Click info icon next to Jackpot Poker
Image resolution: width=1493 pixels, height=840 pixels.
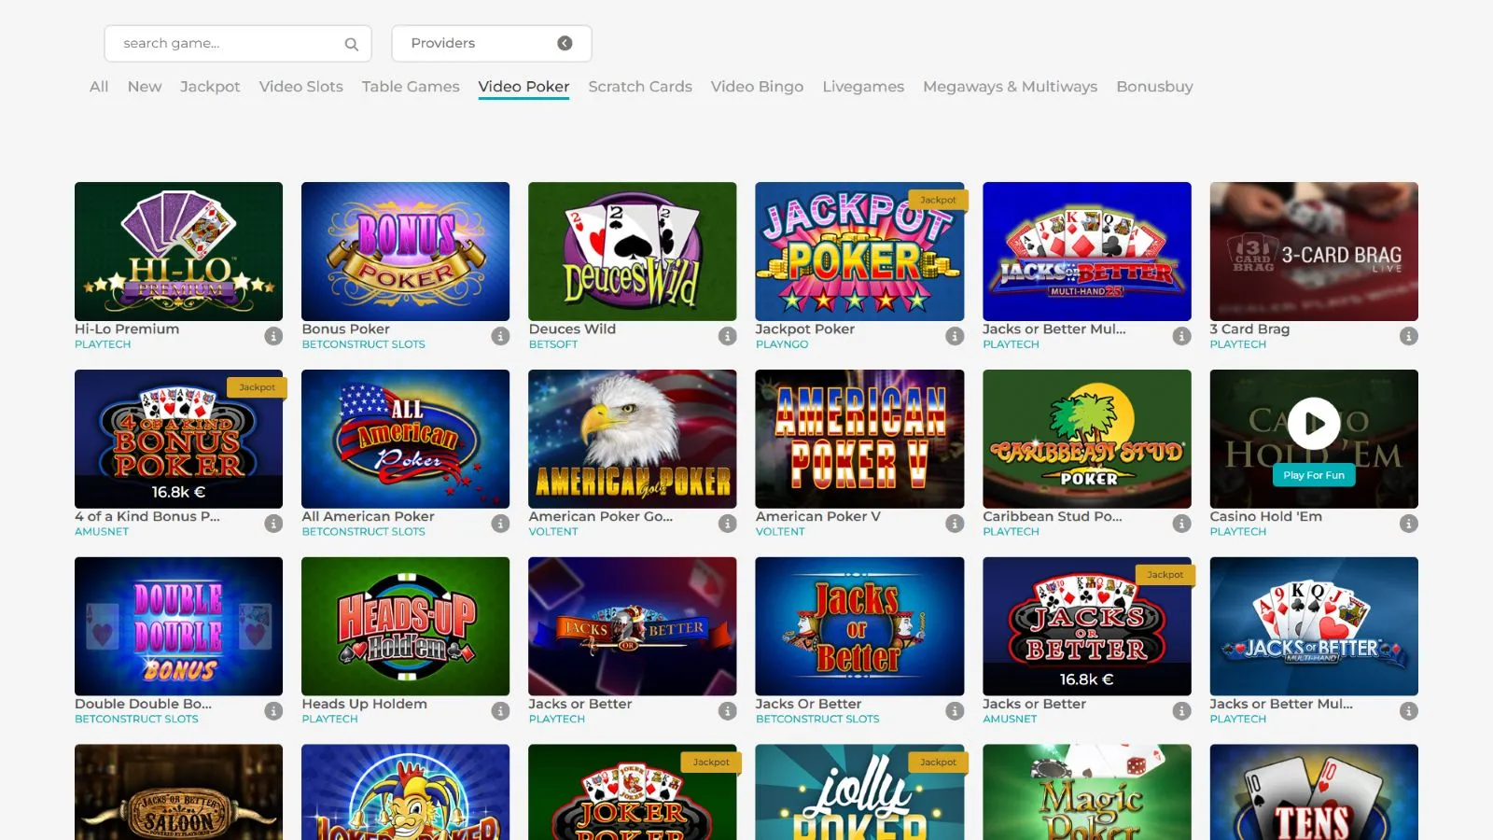[x=955, y=336]
